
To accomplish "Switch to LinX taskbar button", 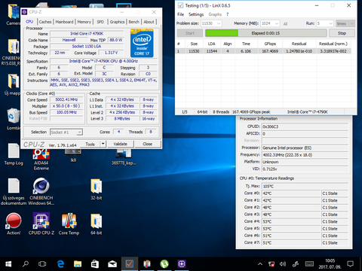I will (130, 264).
